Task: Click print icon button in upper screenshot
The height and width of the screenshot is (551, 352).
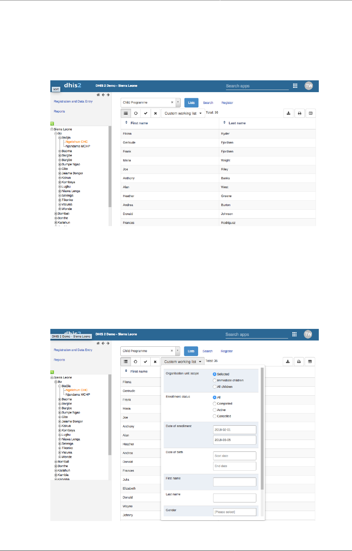Action: point(300,113)
